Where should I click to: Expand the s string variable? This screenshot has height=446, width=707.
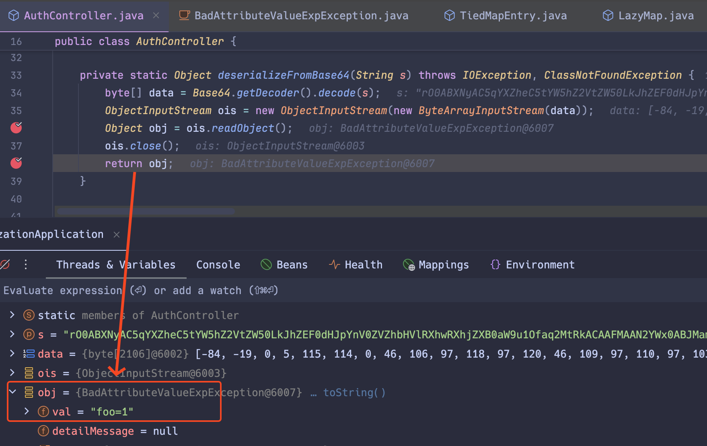(12, 334)
